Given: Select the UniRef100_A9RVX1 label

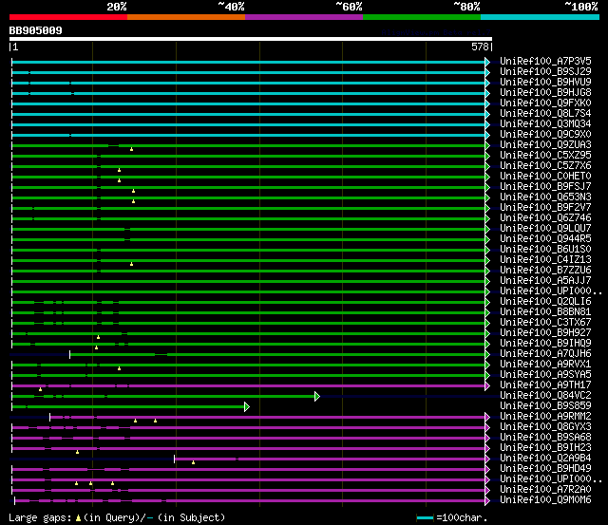Looking at the screenshot, I should (545, 365).
